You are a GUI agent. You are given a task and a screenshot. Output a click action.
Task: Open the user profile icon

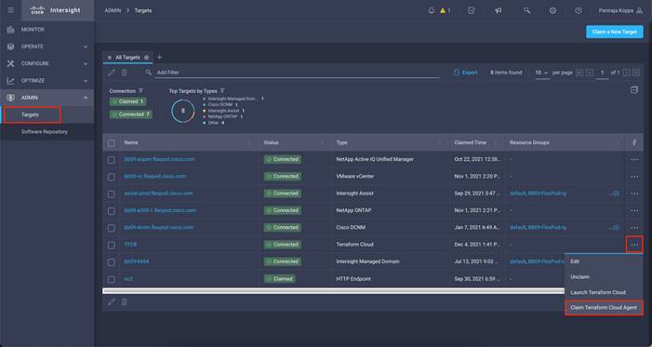(640, 11)
